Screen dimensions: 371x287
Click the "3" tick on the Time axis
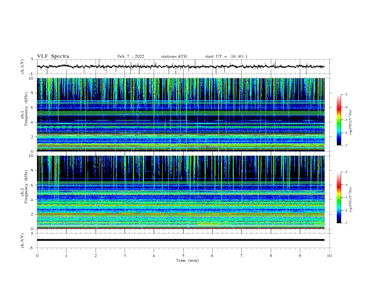click(125, 256)
